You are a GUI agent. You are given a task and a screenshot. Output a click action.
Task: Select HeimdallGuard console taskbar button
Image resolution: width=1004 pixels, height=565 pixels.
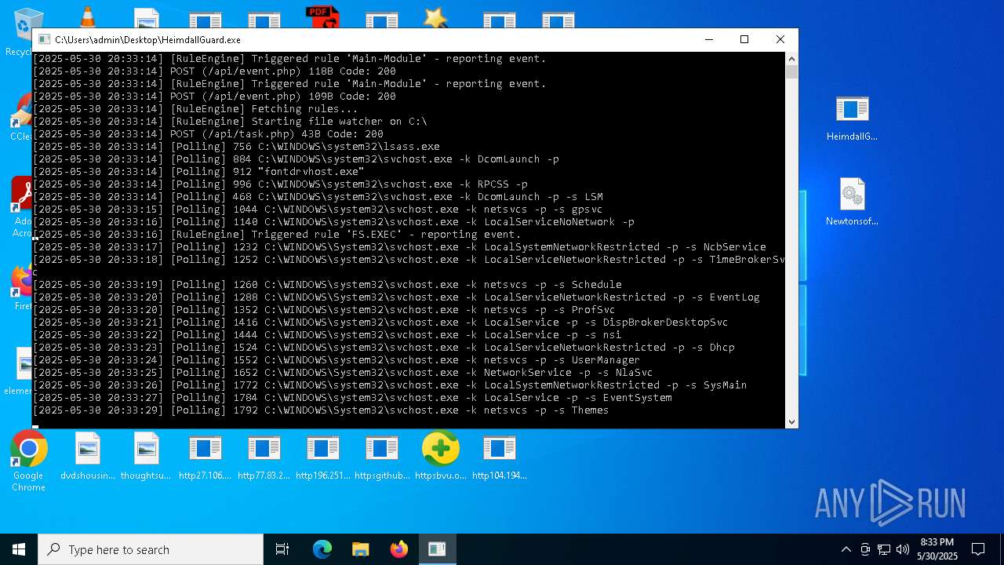[x=437, y=549]
